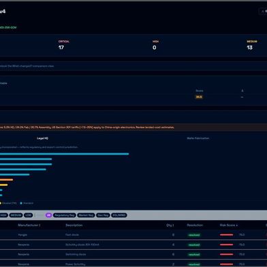
Task: Click the green cipher label under title
Action: (x=8, y=27)
